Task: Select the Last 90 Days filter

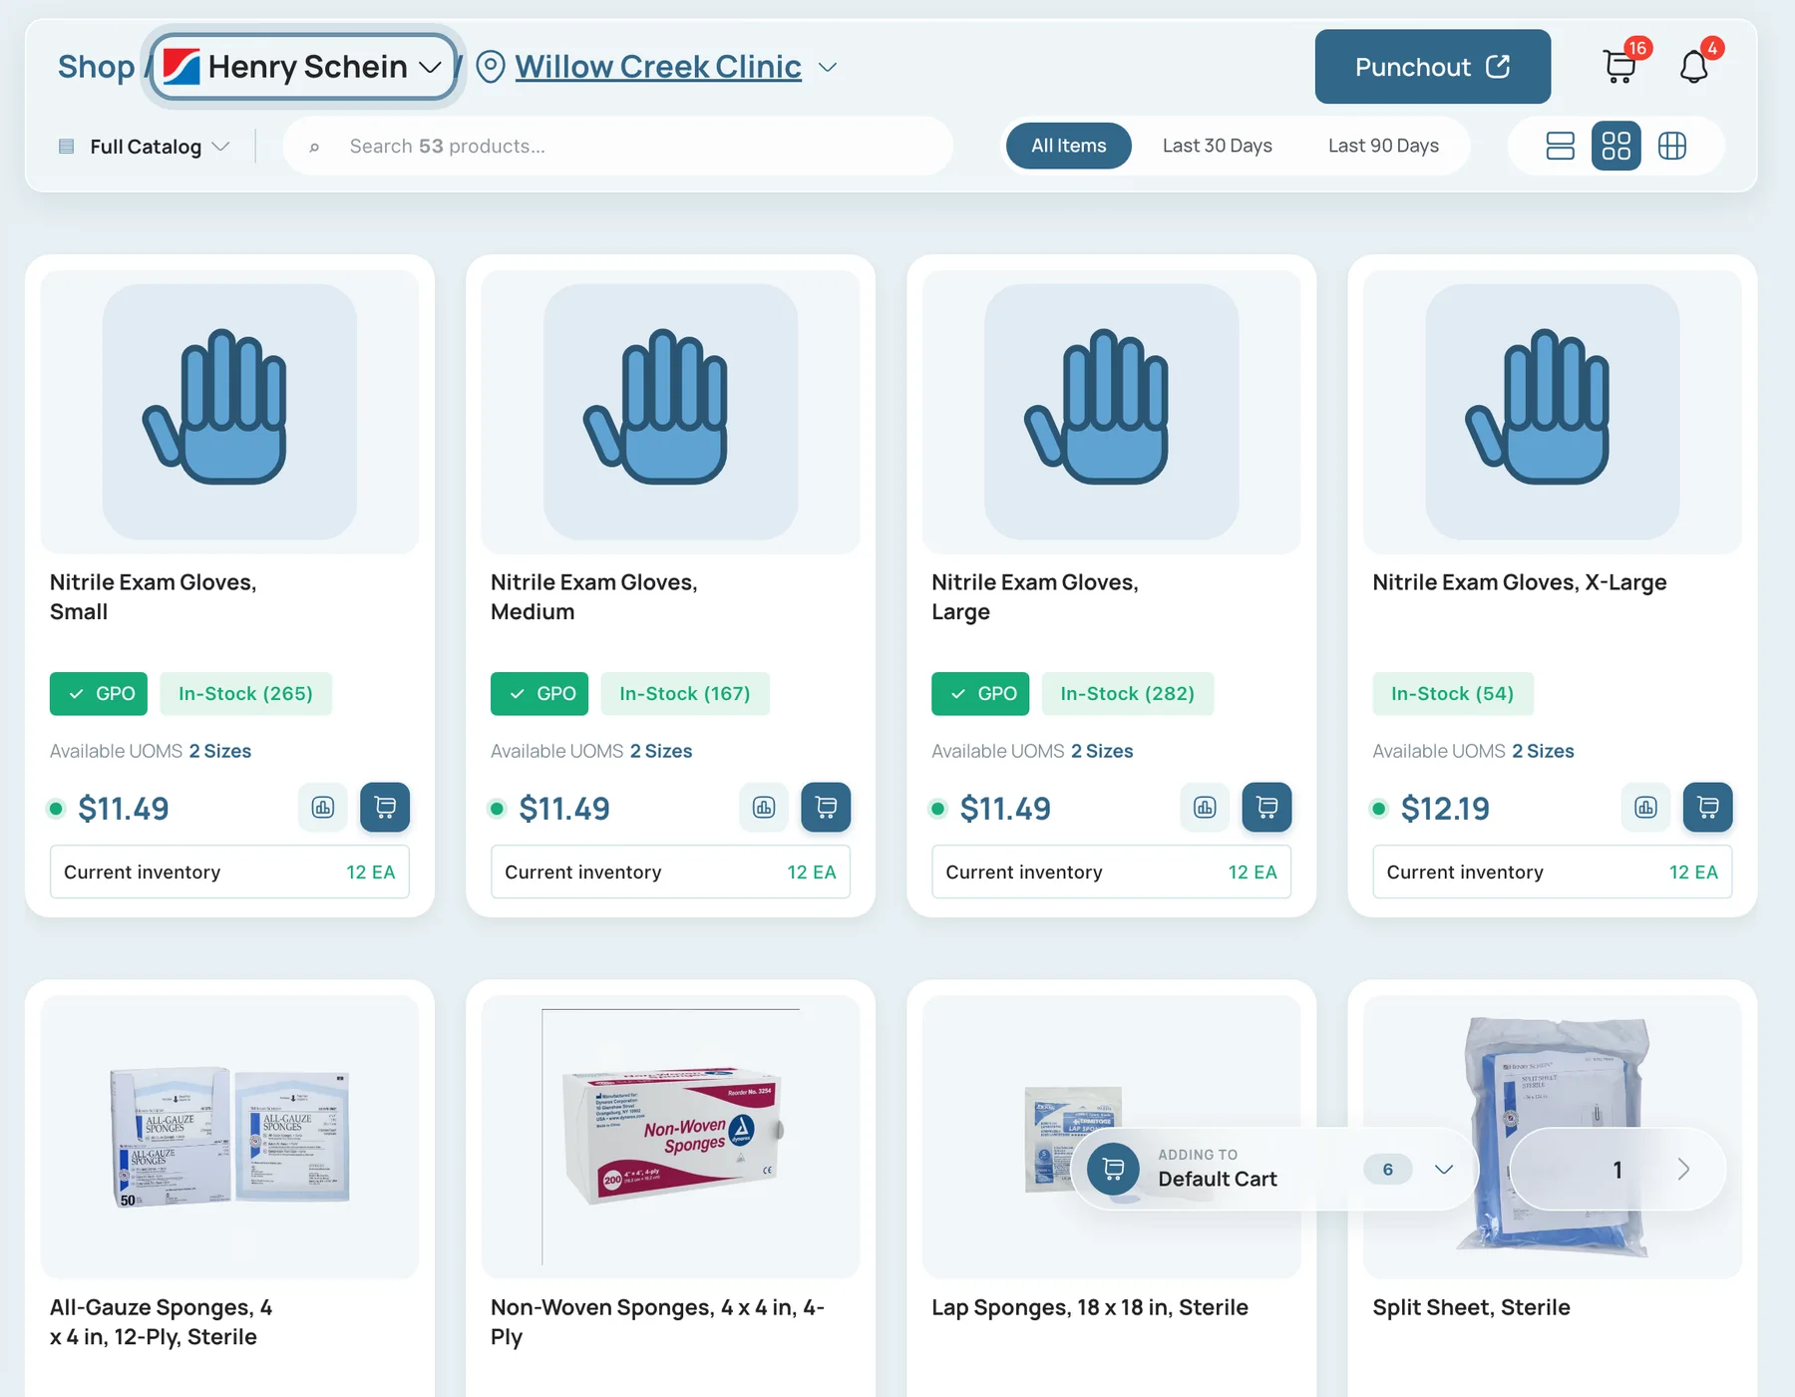Action: tap(1383, 146)
